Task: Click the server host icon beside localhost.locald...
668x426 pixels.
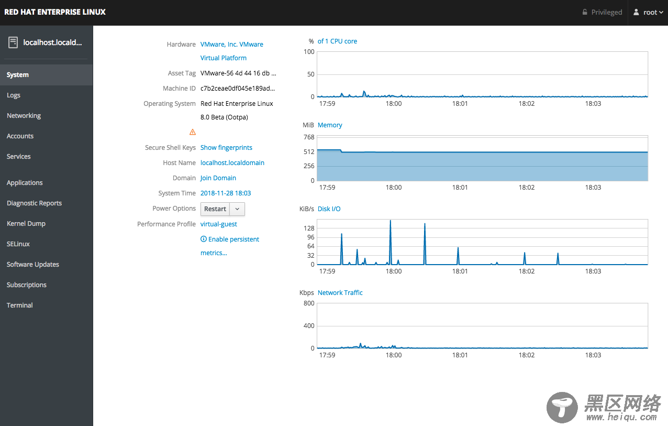Action: pyautogui.click(x=13, y=42)
